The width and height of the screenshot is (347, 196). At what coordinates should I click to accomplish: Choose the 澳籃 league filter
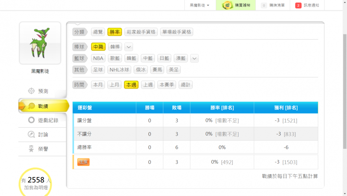[x=181, y=58]
